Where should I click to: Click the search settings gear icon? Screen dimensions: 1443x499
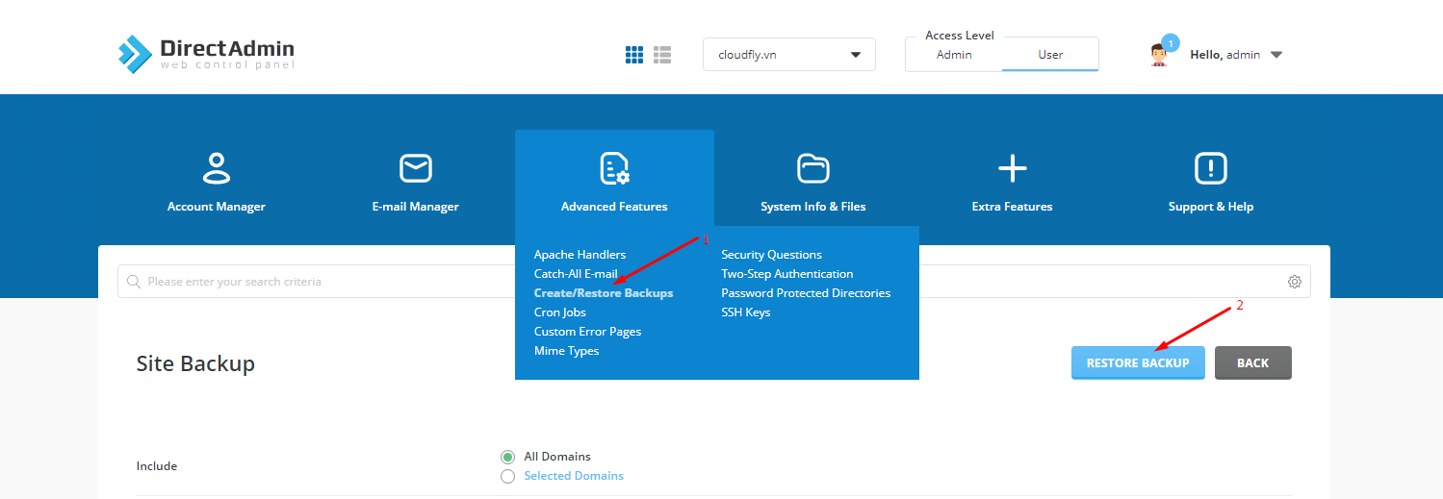pos(1295,282)
